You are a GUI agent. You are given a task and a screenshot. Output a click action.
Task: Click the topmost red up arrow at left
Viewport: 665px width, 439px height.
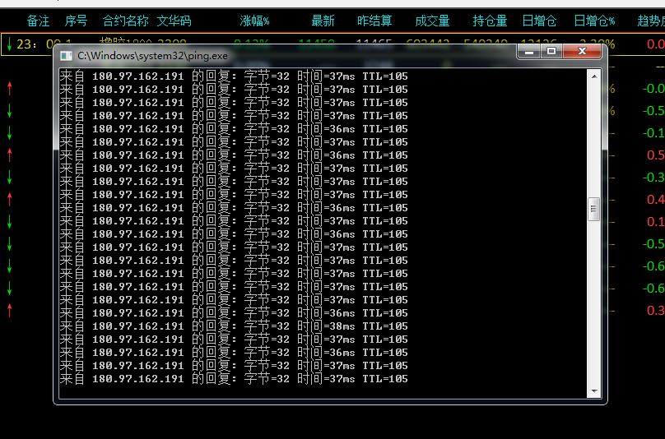10,88
